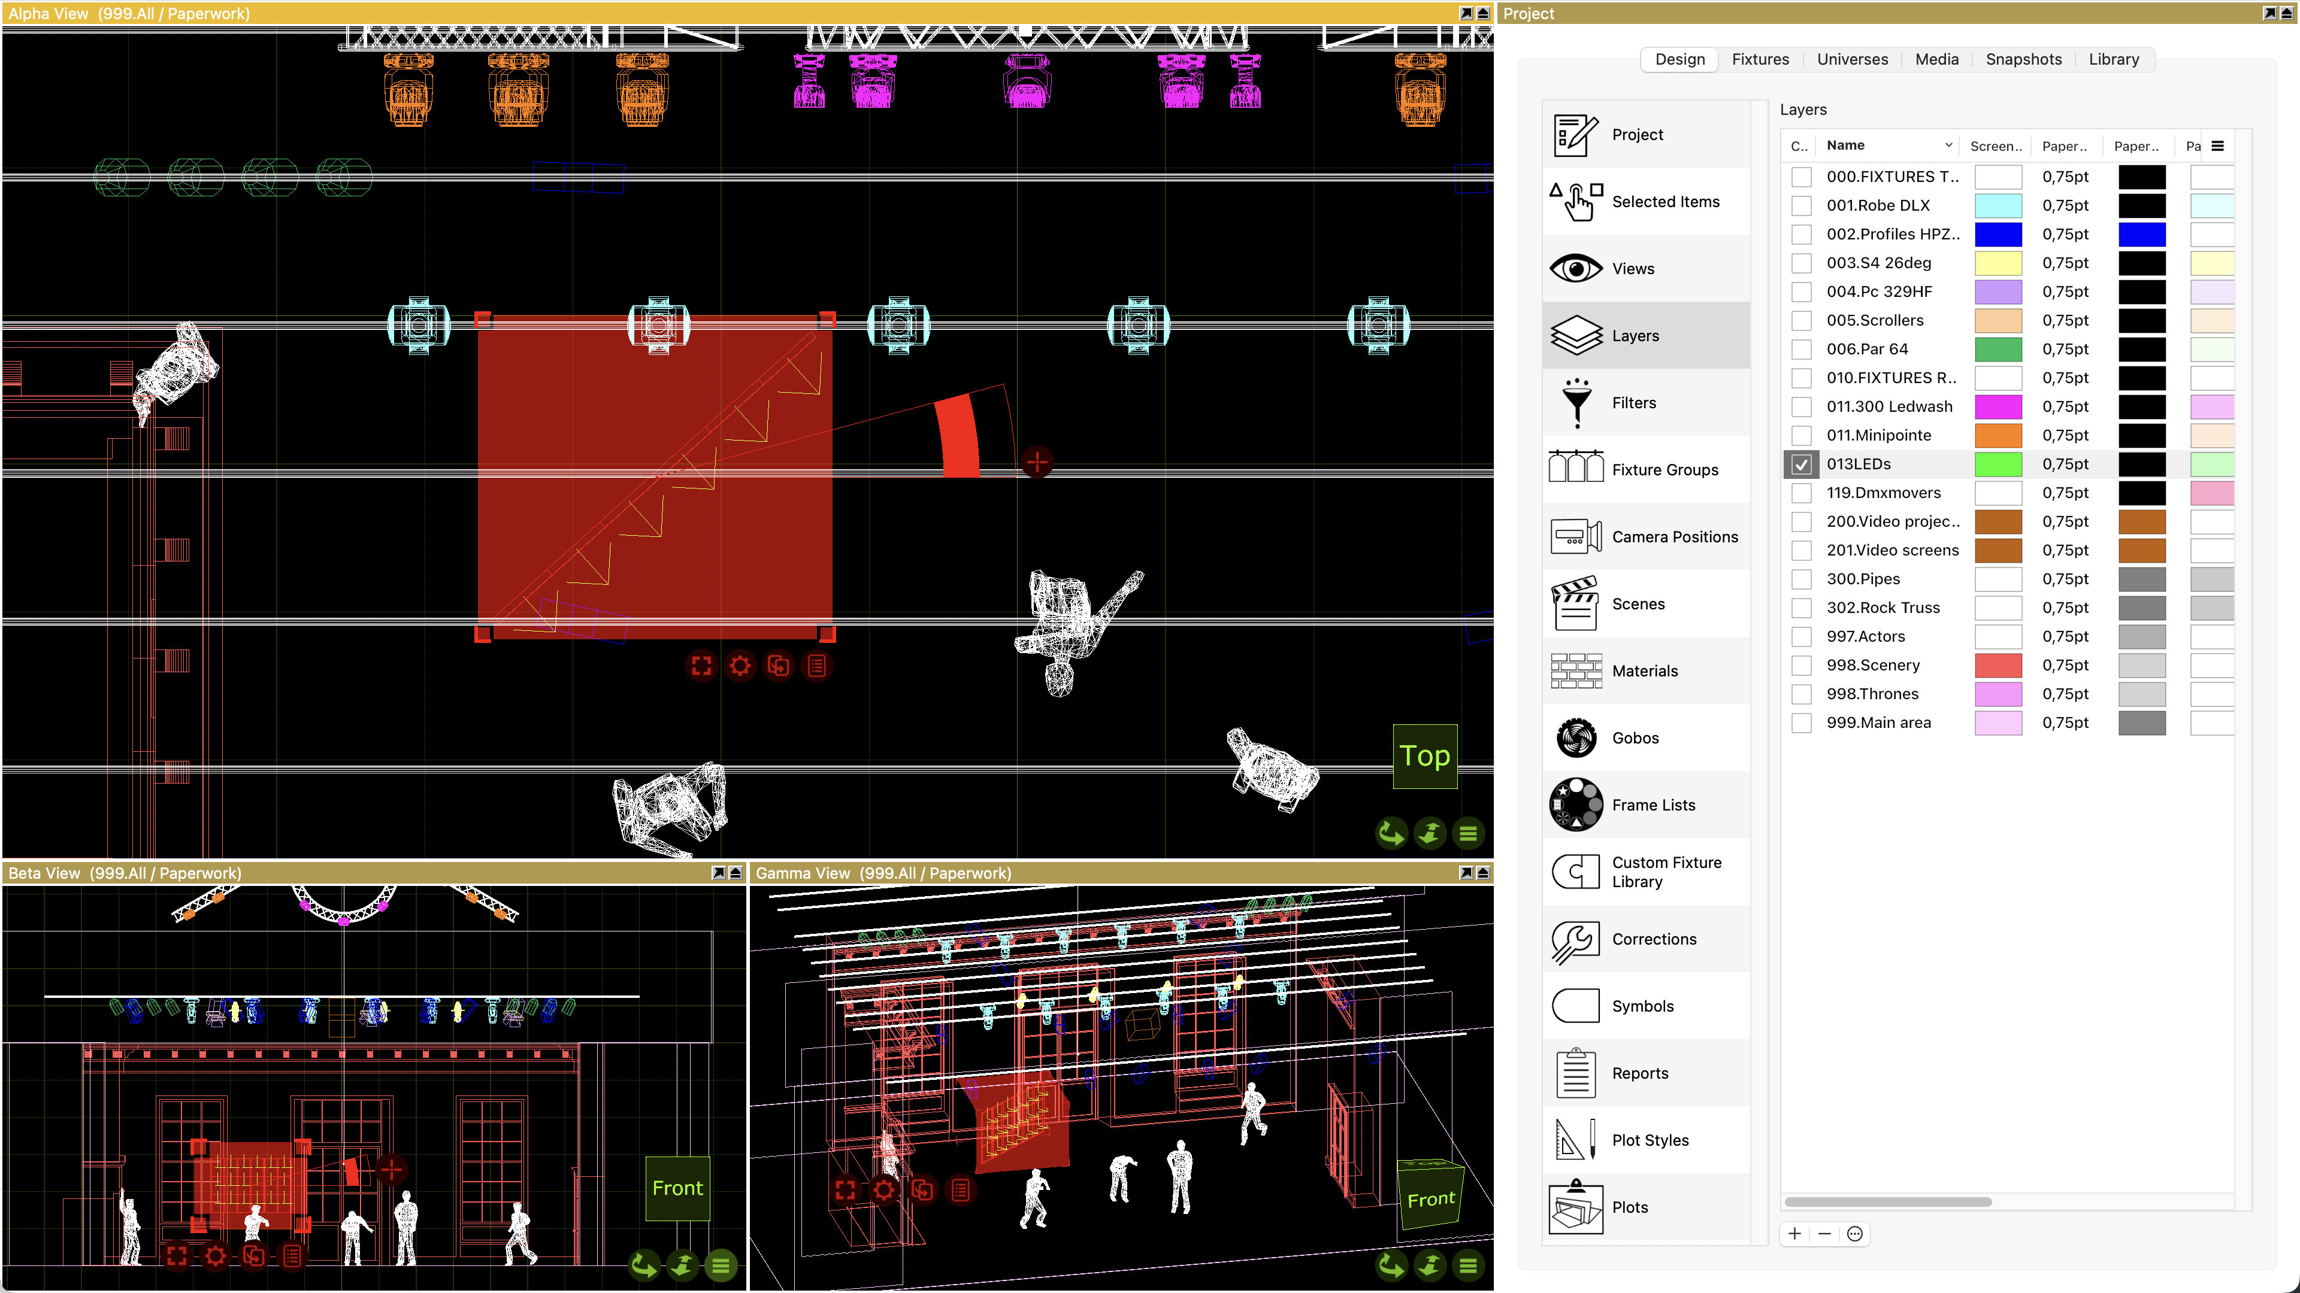Enable the 998.Scenery layer checkbox

click(1801, 665)
